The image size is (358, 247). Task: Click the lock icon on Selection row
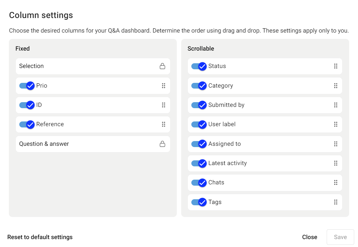pos(162,66)
